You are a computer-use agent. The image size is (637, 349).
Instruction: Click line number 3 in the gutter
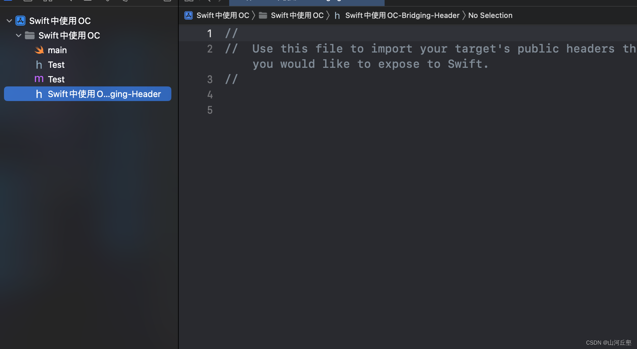[x=210, y=79]
